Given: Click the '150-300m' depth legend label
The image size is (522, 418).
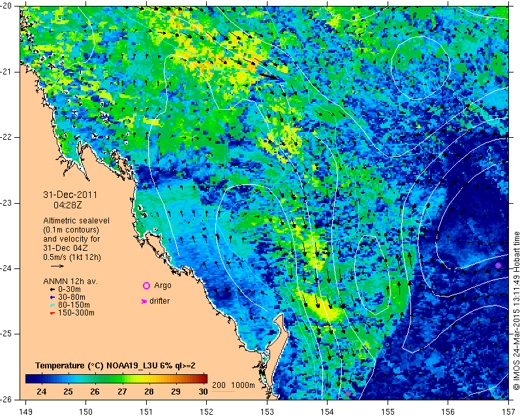Looking at the screenshot, I should 76,313.
